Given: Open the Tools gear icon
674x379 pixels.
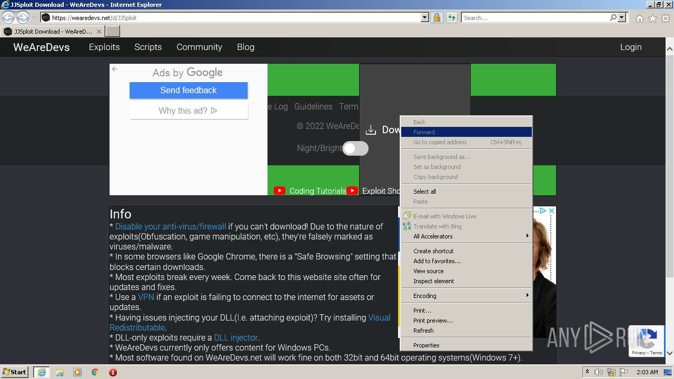Looking at the screenshot, I should (666, 18).
